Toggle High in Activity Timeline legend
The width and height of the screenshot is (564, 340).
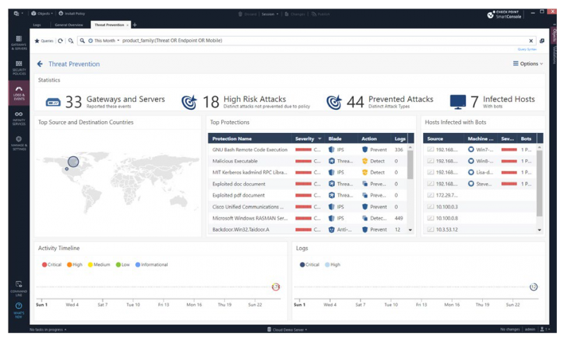point(75,265)
